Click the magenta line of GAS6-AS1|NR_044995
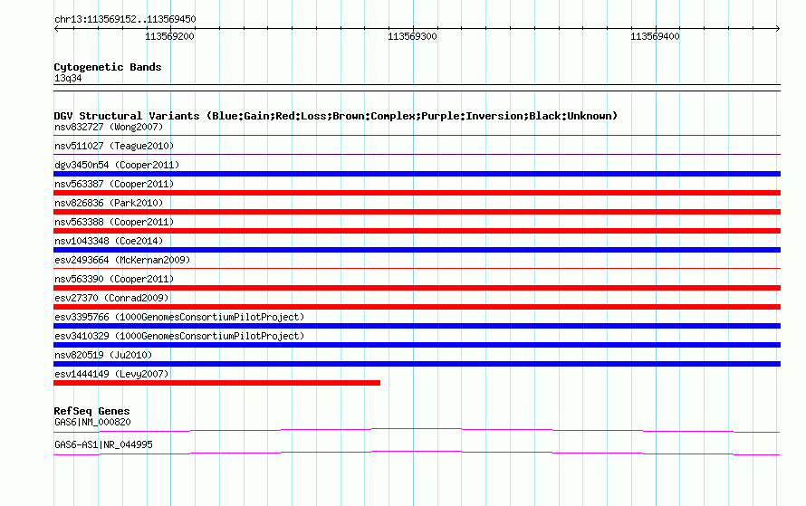Screen dimensions: 806x506 click(417, 453)
